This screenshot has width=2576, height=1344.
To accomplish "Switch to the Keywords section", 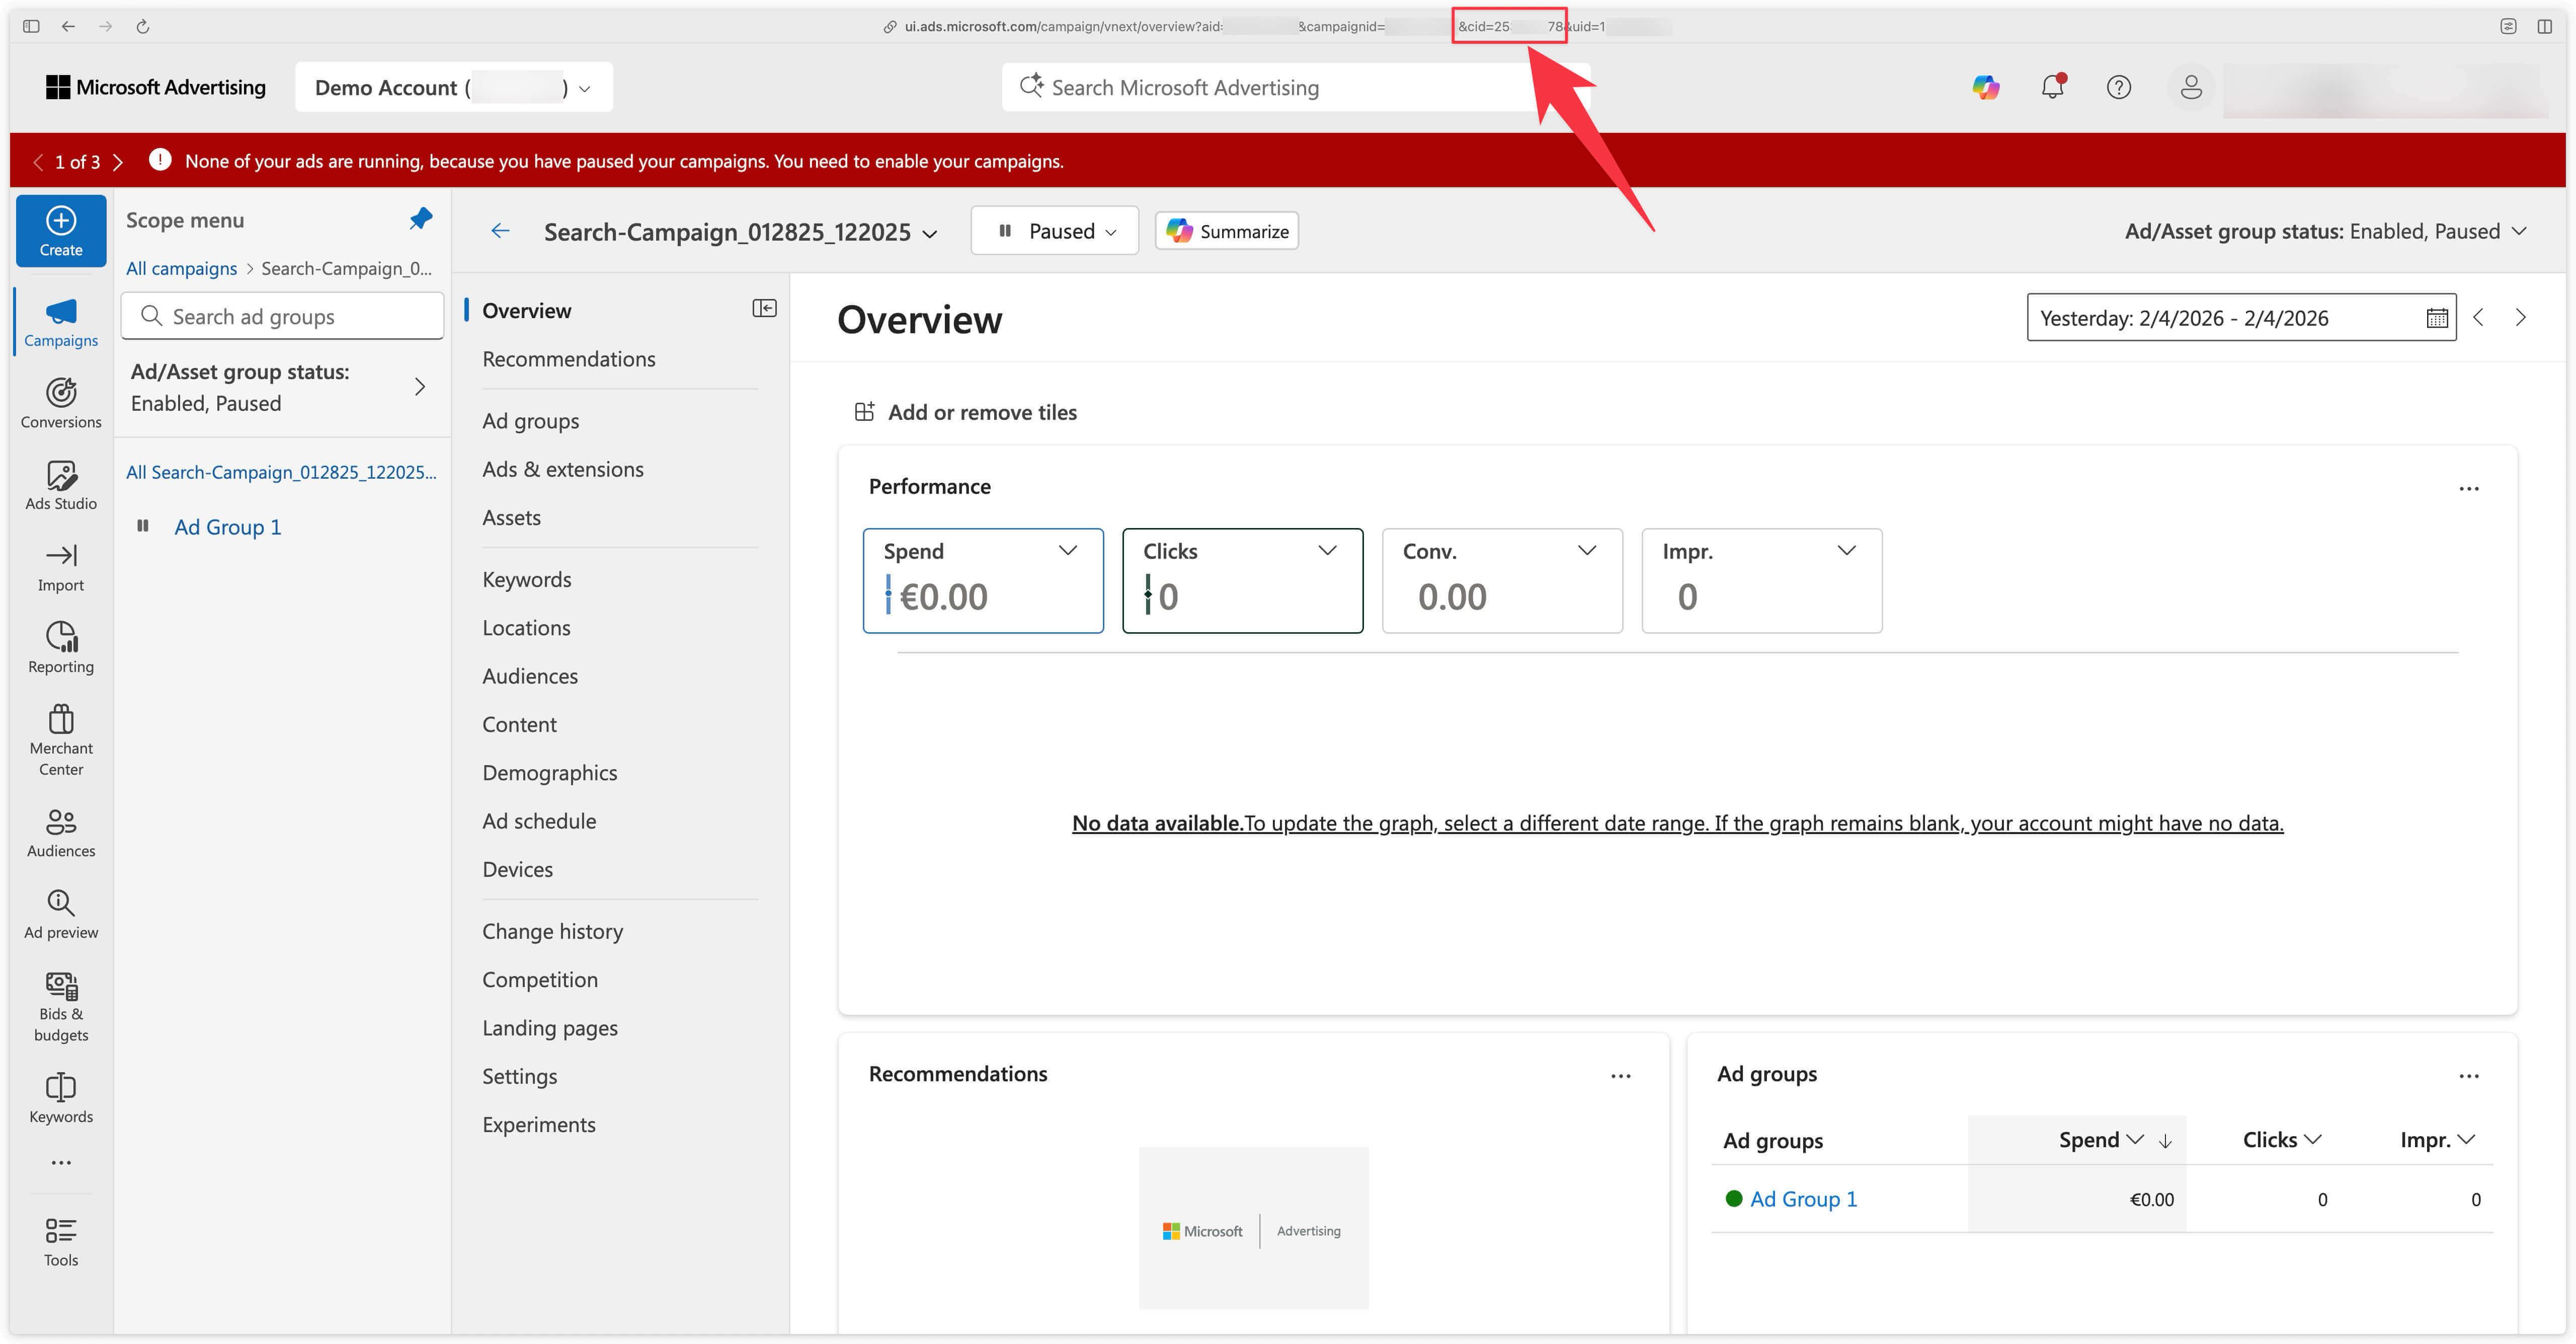I will 527,578.
